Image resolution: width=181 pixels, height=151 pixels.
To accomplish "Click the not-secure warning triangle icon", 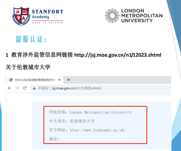I will click(x=34, y=88).
